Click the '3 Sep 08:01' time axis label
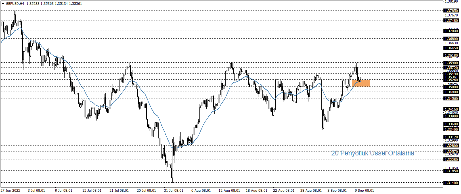461x194 pixels. pos(337,191)
